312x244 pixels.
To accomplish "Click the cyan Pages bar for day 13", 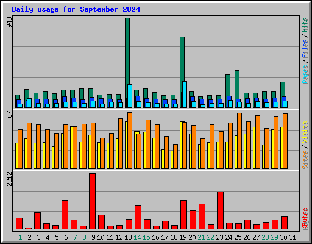I will 130,96.
